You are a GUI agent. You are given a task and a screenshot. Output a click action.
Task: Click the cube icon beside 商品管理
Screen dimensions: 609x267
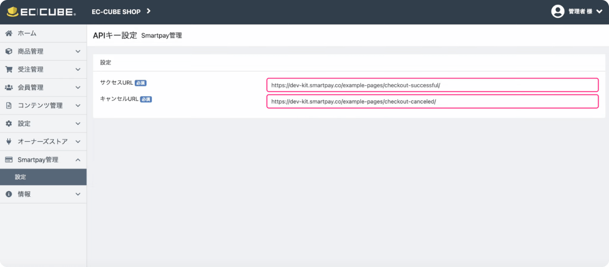(x=9, y=51)
